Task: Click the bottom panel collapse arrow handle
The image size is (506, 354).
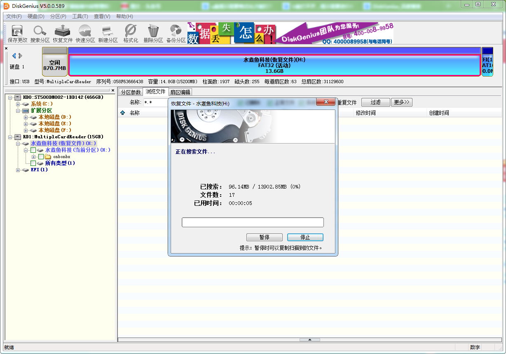Action: pyautogui.click(x=309, y=340)
